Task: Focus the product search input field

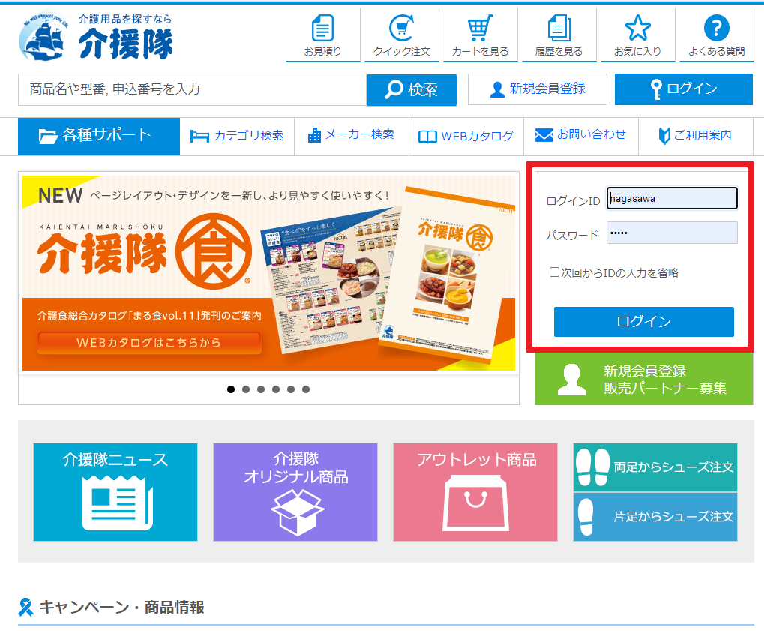Action: [x=191, y=89]
